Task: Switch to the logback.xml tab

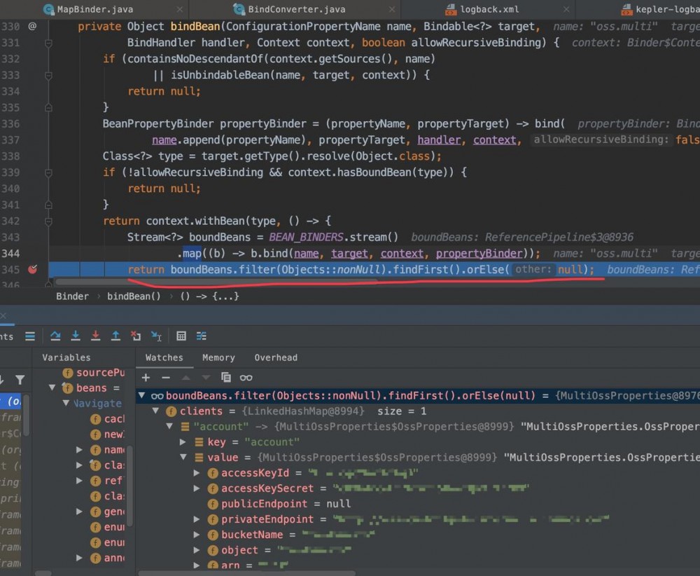Action: 489,9
